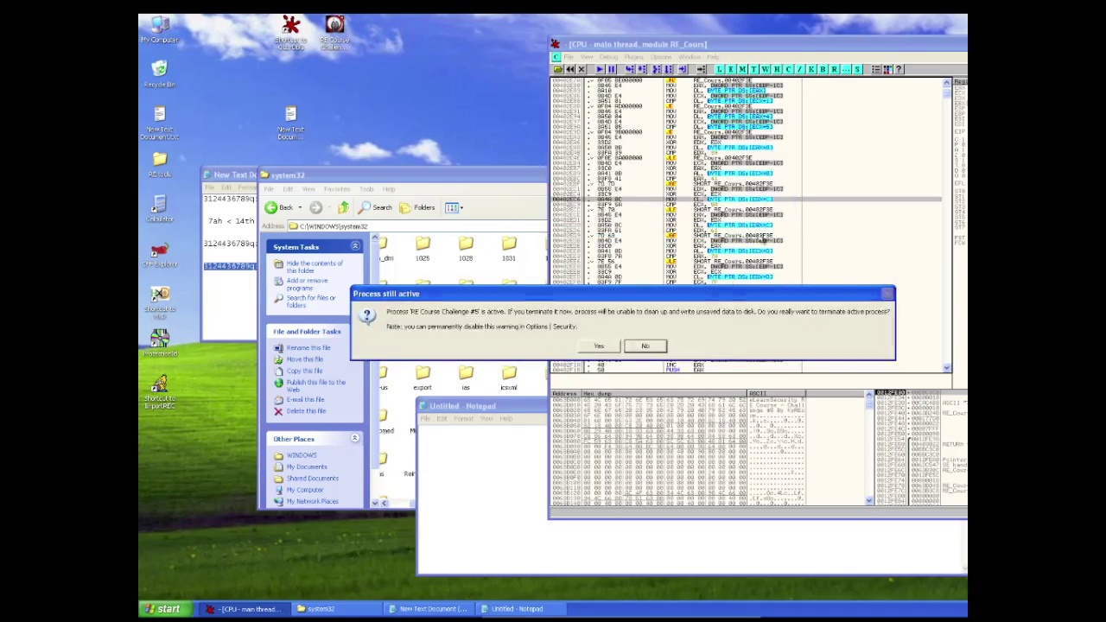Select the export folder in system32
The image size is (1106, 622).
coord(423,378)
